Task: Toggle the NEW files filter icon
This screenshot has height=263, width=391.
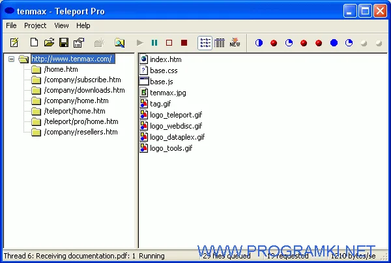Action: click(235, 42)
